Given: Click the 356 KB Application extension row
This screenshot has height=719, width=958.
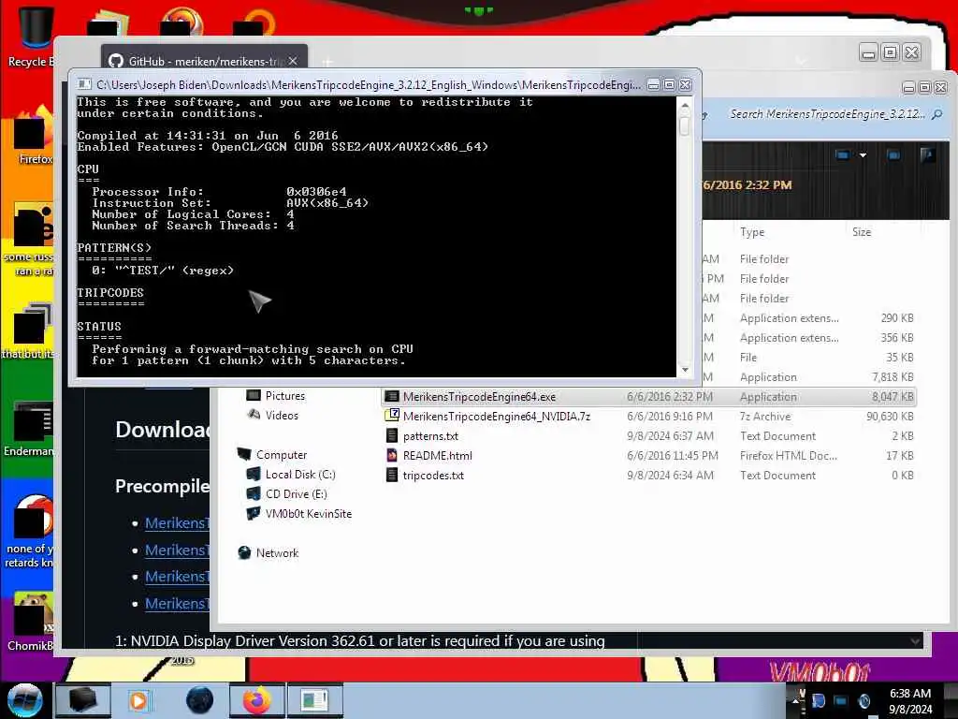Looking at the screenshot, I should click(809, 337).
